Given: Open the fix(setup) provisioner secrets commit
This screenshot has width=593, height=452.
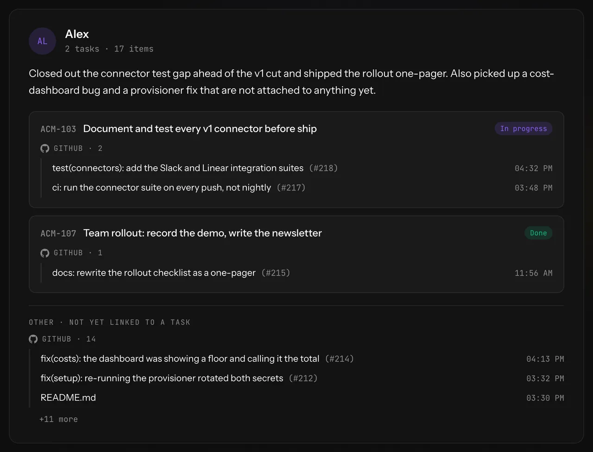Looking at the screenshot, I should pyautogui.click(x=162, y=378).
